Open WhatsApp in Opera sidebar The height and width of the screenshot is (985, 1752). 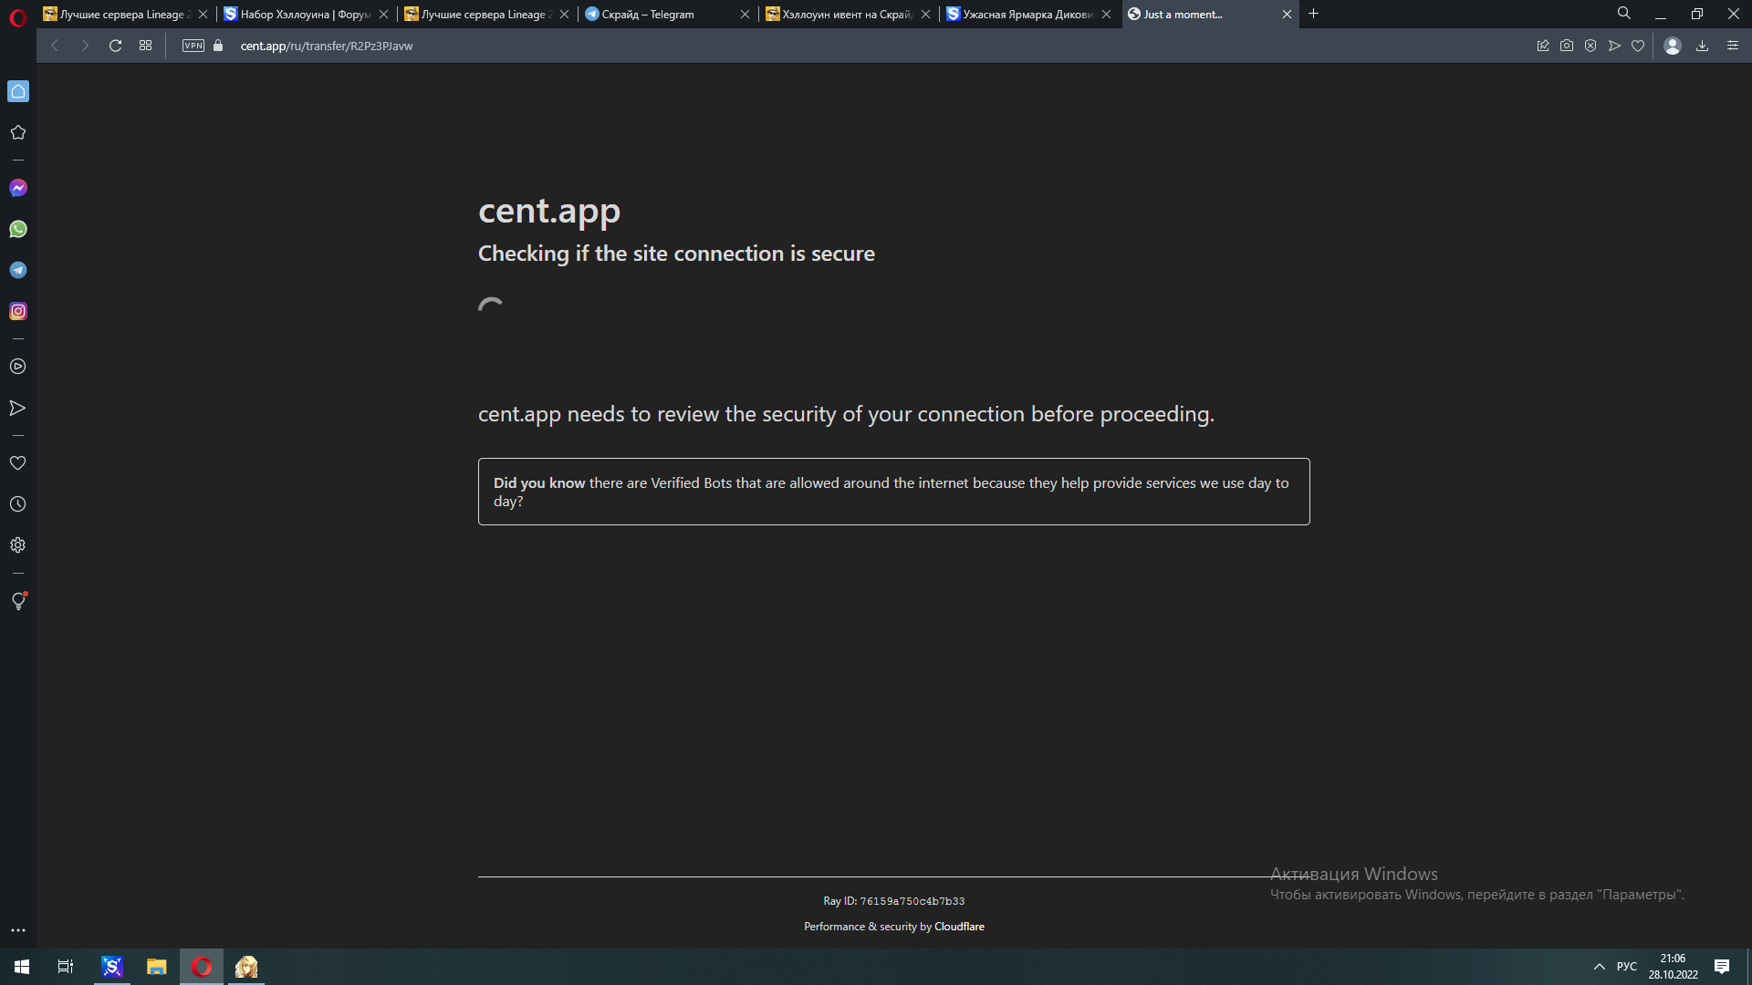(x=18, y=229)
